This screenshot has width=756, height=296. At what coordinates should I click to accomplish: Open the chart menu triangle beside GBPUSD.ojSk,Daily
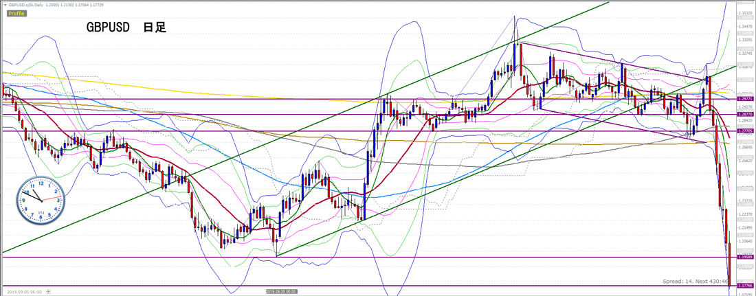pyautogui.click(x=5, y=5)
